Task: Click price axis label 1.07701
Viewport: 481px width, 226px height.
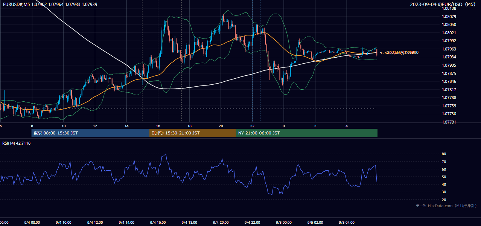Action: [x=449, y=122]
